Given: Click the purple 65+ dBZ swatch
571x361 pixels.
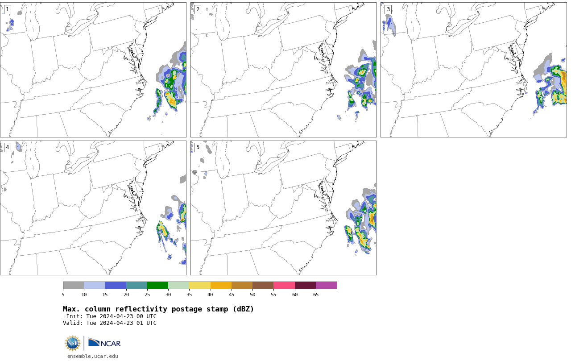Looking at the screenshot, I should coord(327,286).
